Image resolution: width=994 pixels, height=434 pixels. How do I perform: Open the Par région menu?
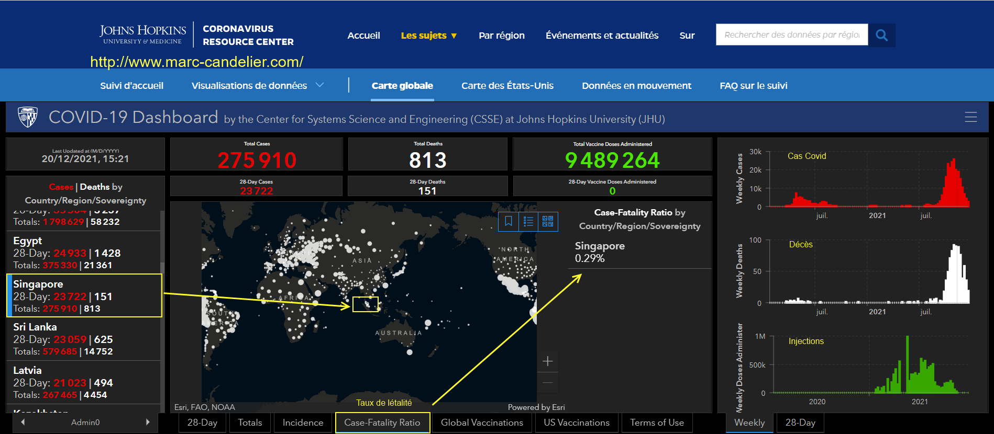pyautogui.click(x=502, y=36)
